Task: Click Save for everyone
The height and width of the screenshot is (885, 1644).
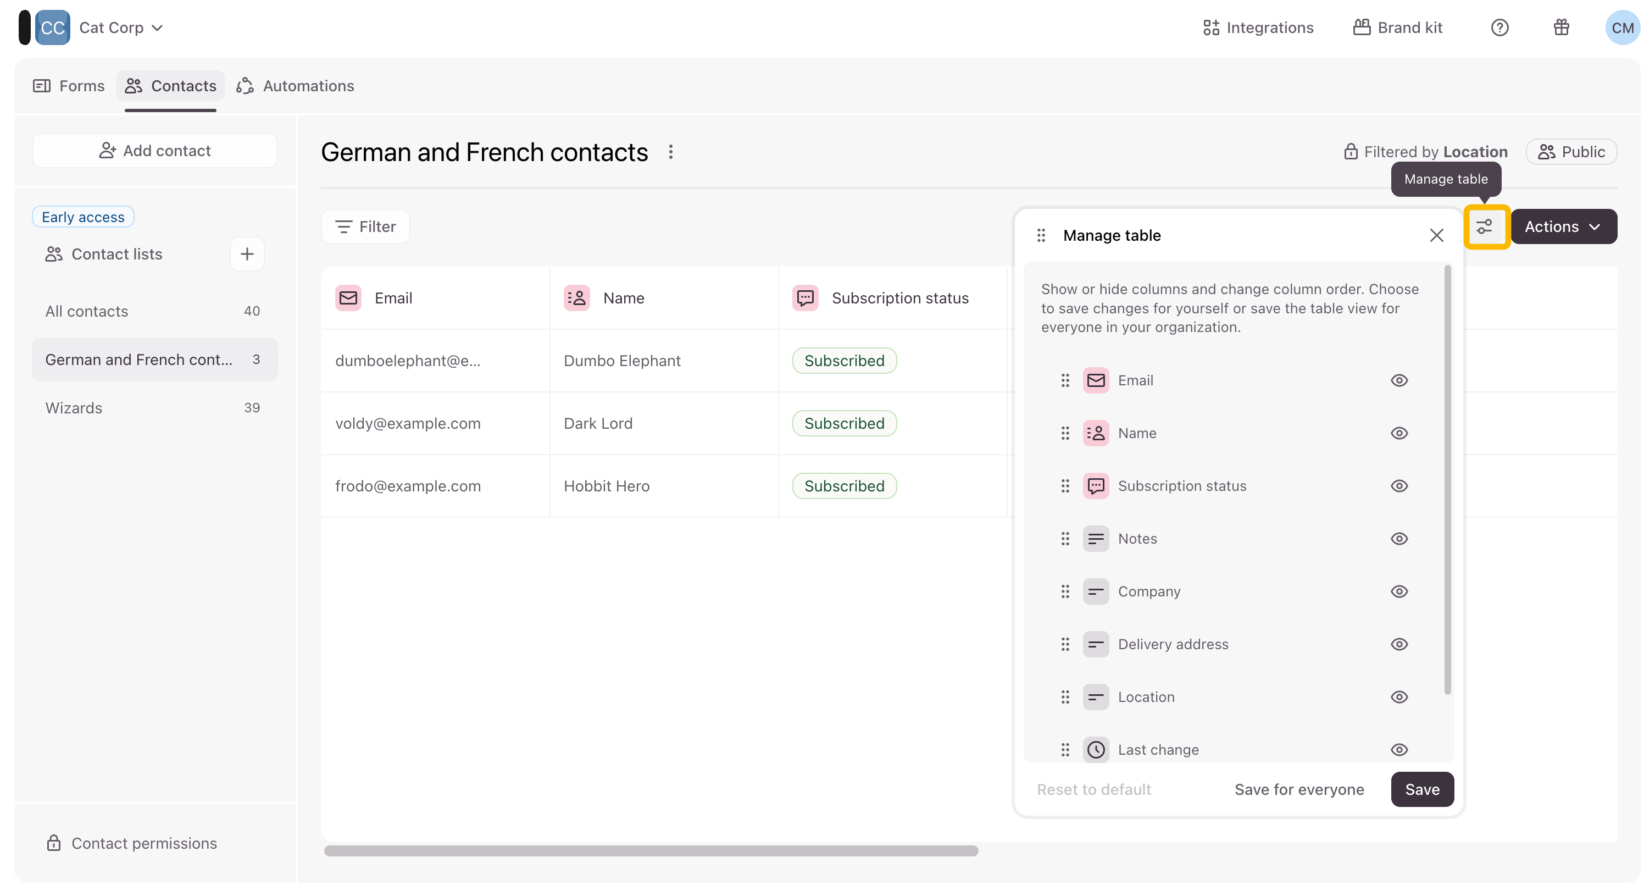Action: point(1299,790)
